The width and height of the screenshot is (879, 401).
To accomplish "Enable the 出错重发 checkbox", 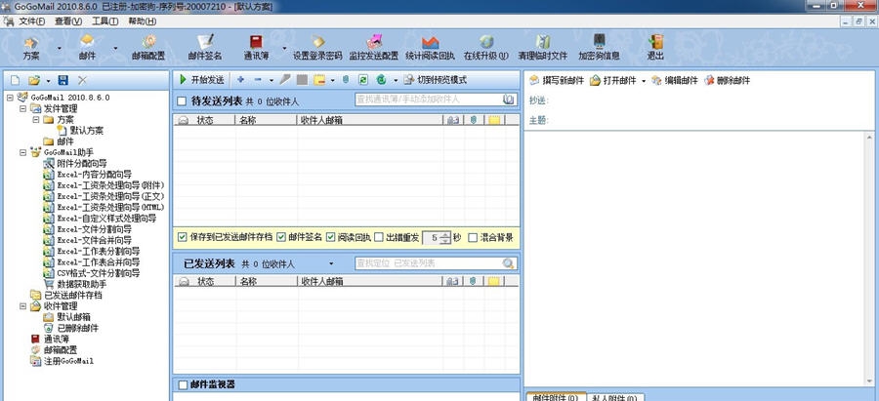I will 379,237.
